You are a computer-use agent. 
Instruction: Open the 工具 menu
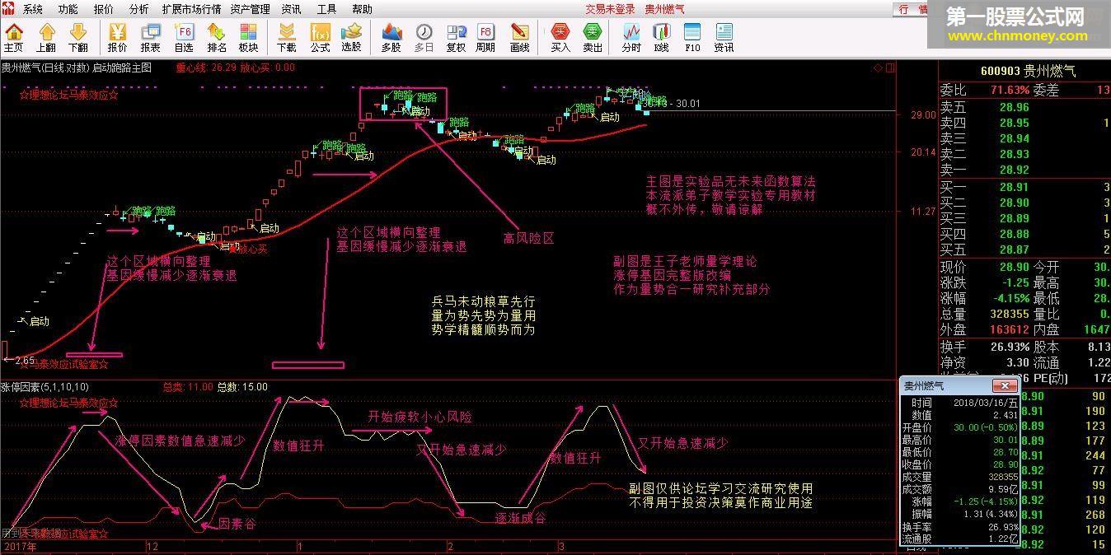[327, 10]
